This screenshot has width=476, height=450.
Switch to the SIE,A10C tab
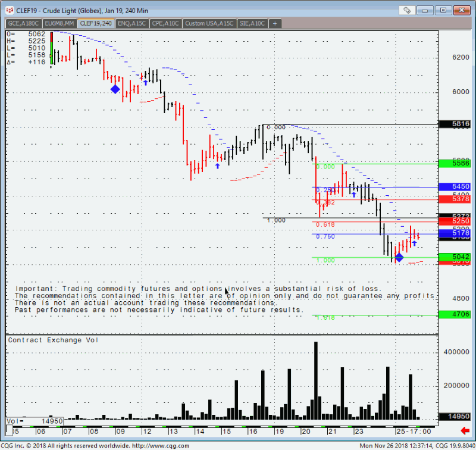click(x=252, y=23)
